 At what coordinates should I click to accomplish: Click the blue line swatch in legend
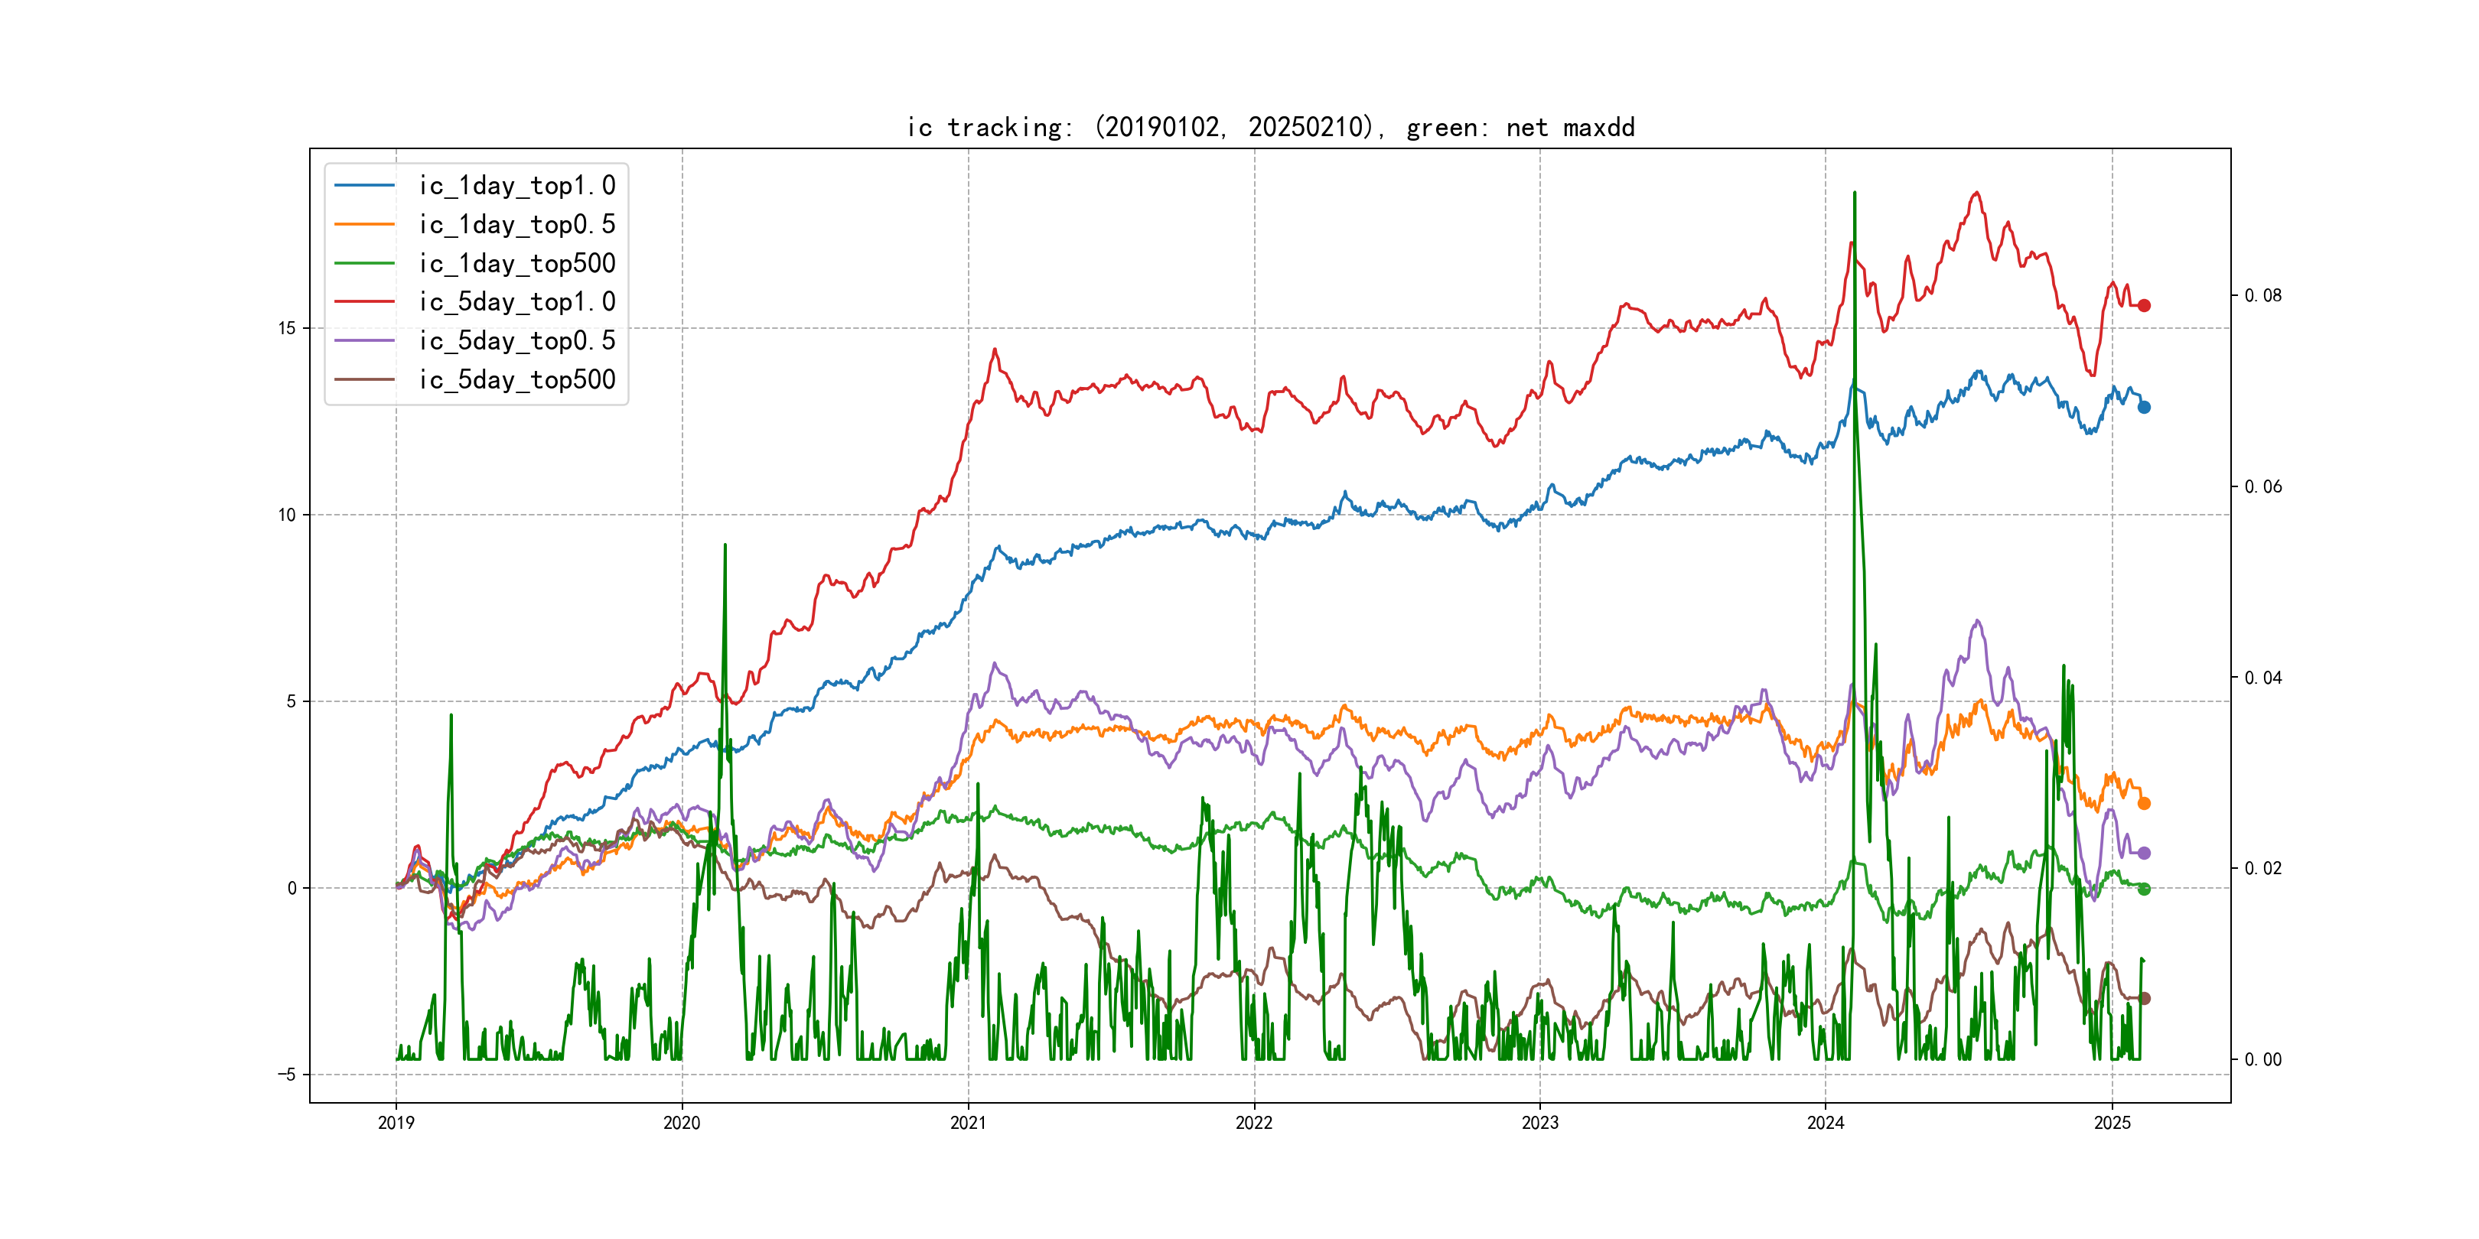pyautogui.click(x=363, y=186)
